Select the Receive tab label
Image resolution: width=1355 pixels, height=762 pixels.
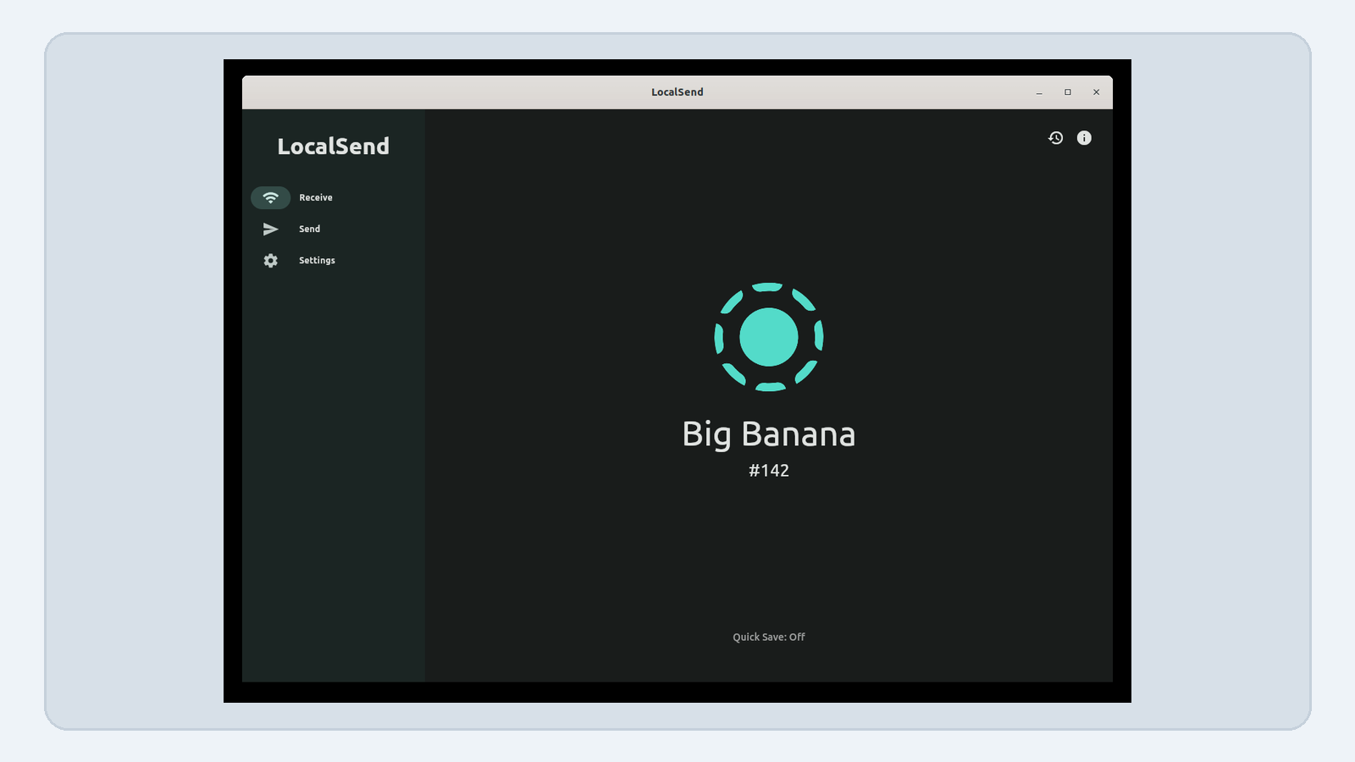(316, 197)
